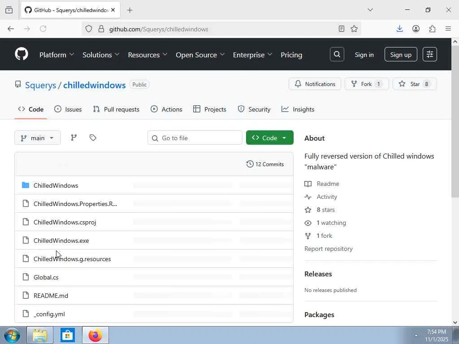Click Firefox icon in taskbar

[x=95, y=335]
